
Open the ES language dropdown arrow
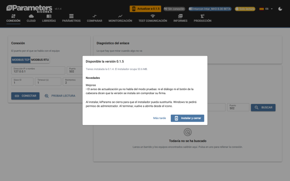(x=272, y=9)
